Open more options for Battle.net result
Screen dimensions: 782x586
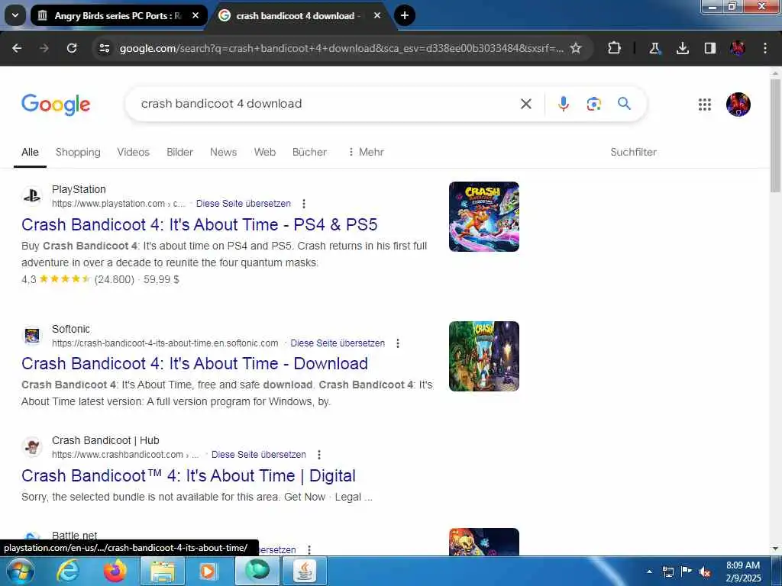309,549
